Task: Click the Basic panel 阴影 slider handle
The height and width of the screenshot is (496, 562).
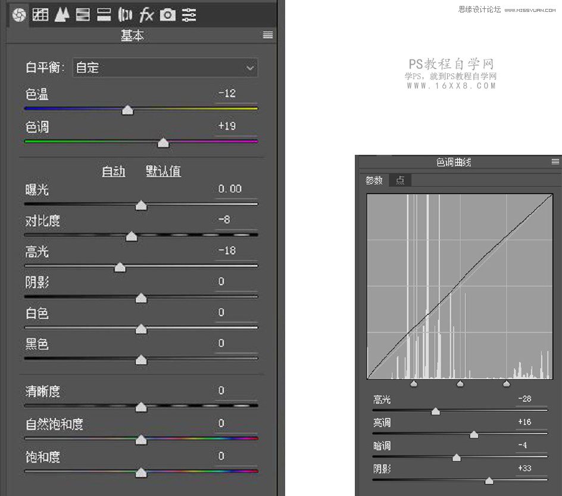Action: point(141,298)
